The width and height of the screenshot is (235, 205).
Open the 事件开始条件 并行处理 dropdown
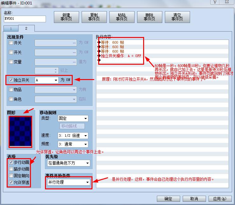[x=69, y=182]
